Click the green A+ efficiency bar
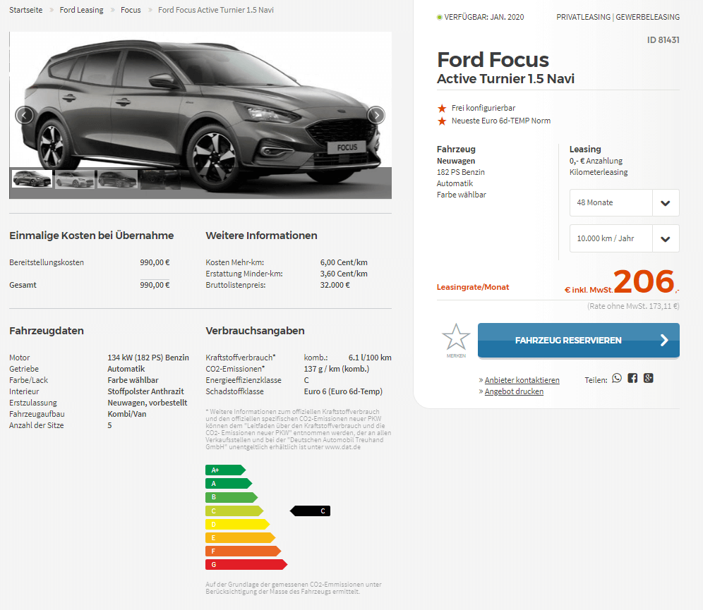This screenshot has height=610, width=703. pyautogui.click(x=226, y=470)
